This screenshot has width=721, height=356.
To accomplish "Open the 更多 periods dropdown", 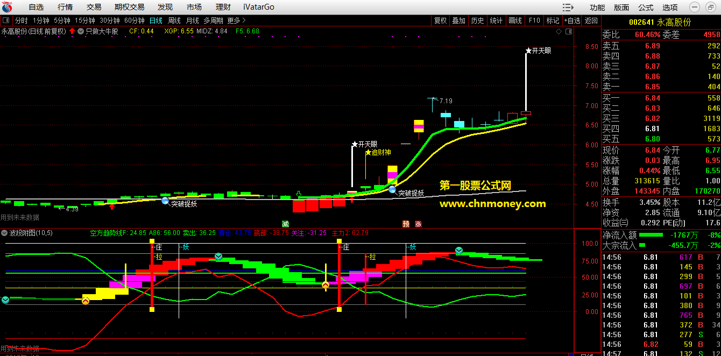I will (236, 20).
